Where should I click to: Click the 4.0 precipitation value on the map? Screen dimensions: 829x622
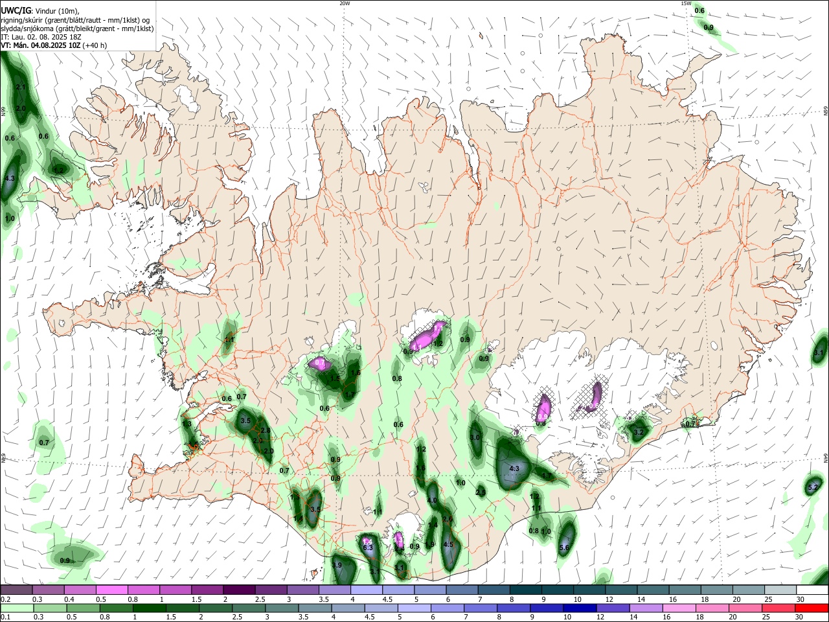[x=432, y=501]
